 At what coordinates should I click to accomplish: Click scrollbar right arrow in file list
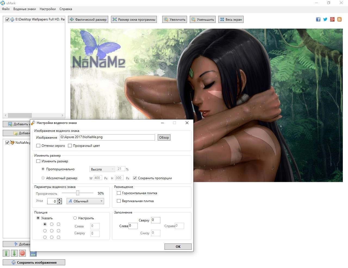63,115
